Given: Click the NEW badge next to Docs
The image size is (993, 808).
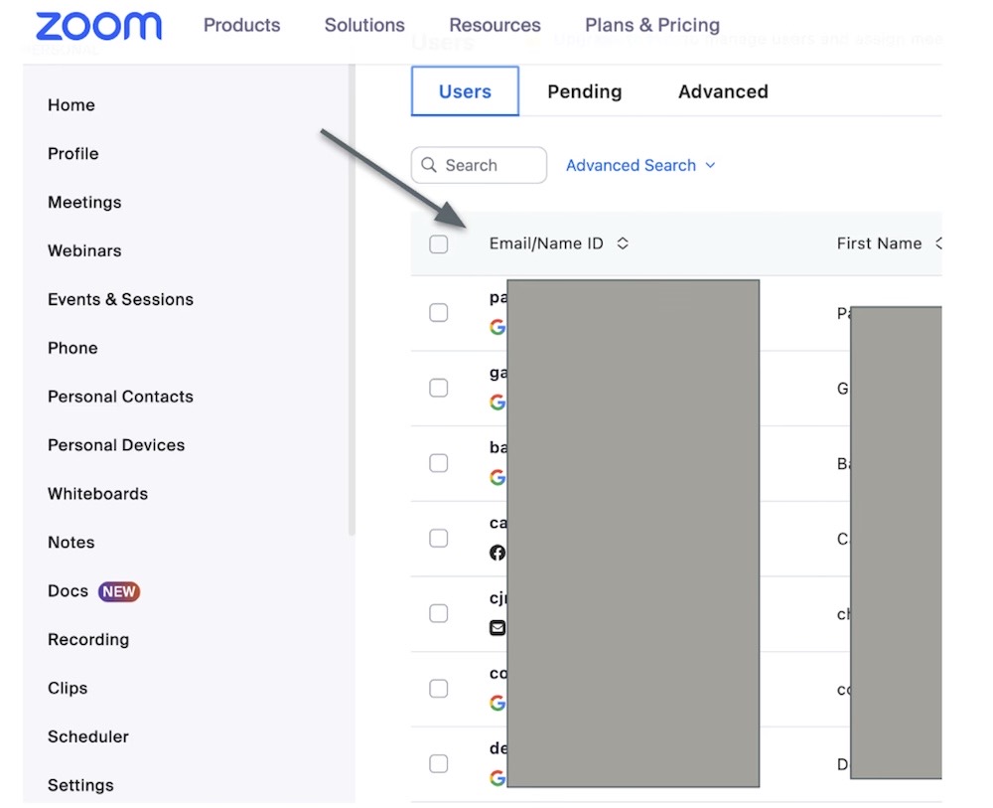Looking at the screenshot, I should tap(119, 591).
